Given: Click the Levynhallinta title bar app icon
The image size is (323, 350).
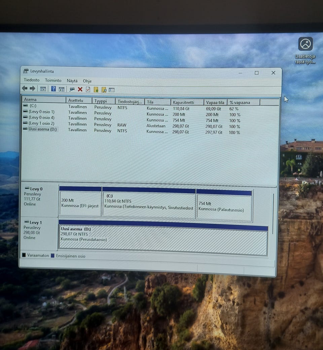Looking at the screenshot, I should (x=26, y=71).
